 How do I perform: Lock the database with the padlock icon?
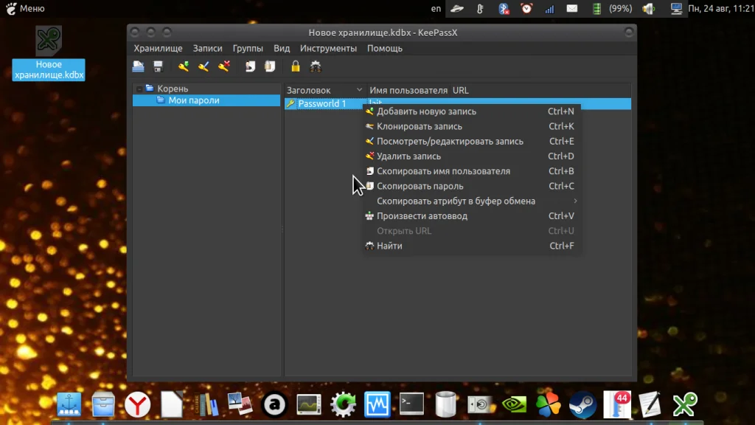coord(296,66)
